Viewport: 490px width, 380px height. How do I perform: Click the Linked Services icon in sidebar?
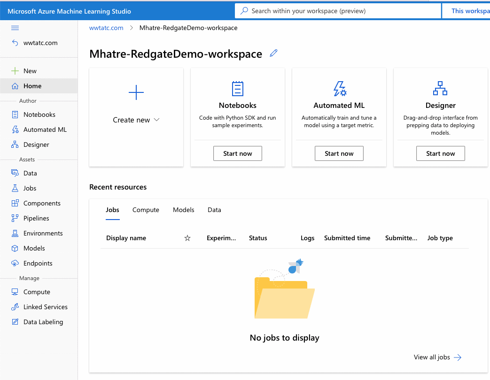pyautogui.click(x=15, y=307)
